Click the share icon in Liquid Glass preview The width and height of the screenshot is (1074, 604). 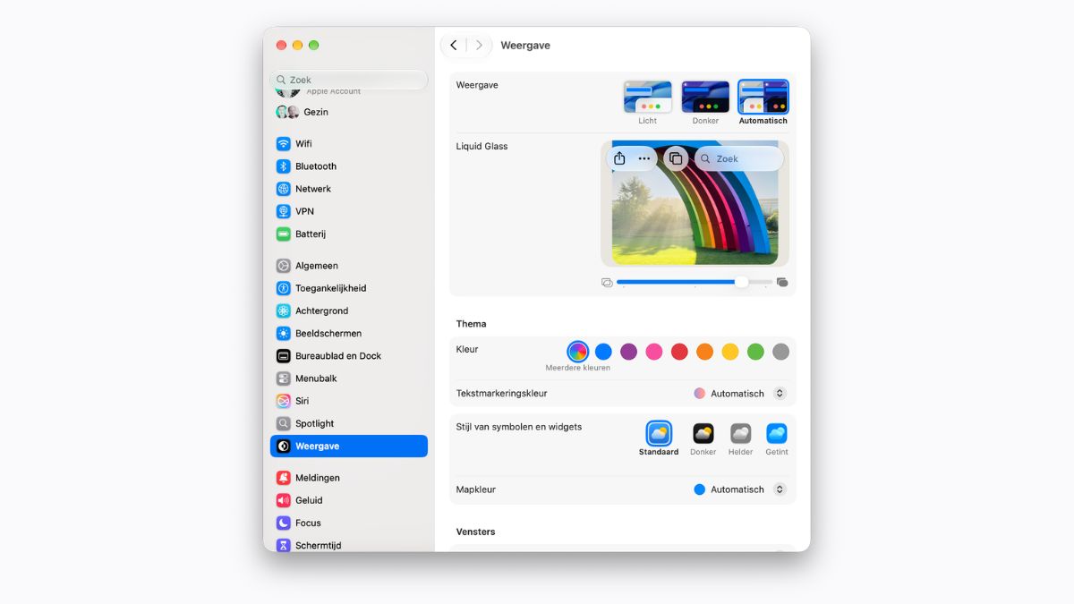[x=619, y=158]
